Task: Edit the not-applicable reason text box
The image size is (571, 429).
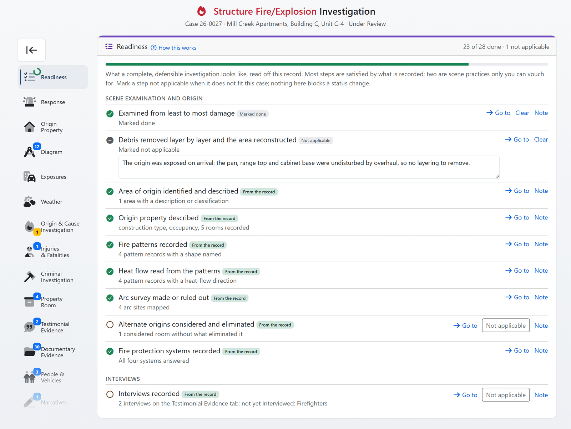Action: pos(309,167)
